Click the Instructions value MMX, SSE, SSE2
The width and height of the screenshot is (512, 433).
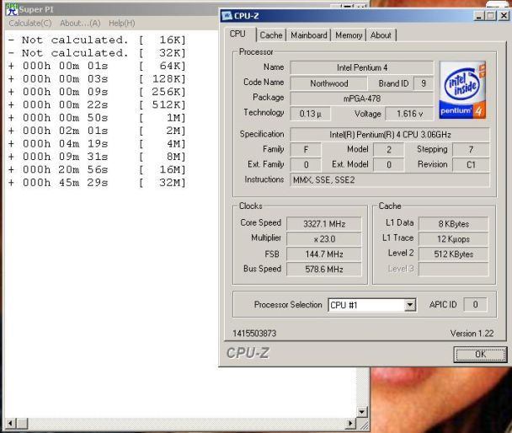pos(390,180)
